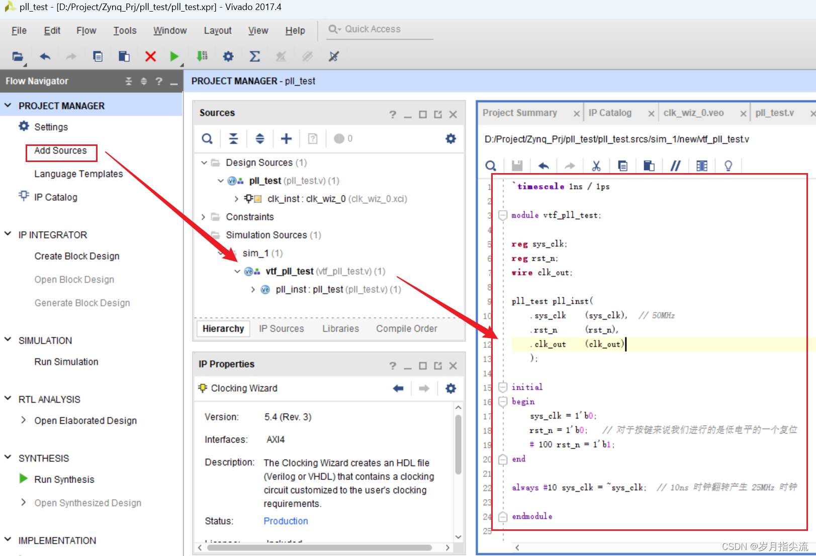Go back in IP Properties
The width and height of the screenshot is (816, 556).
pos(398,388)
